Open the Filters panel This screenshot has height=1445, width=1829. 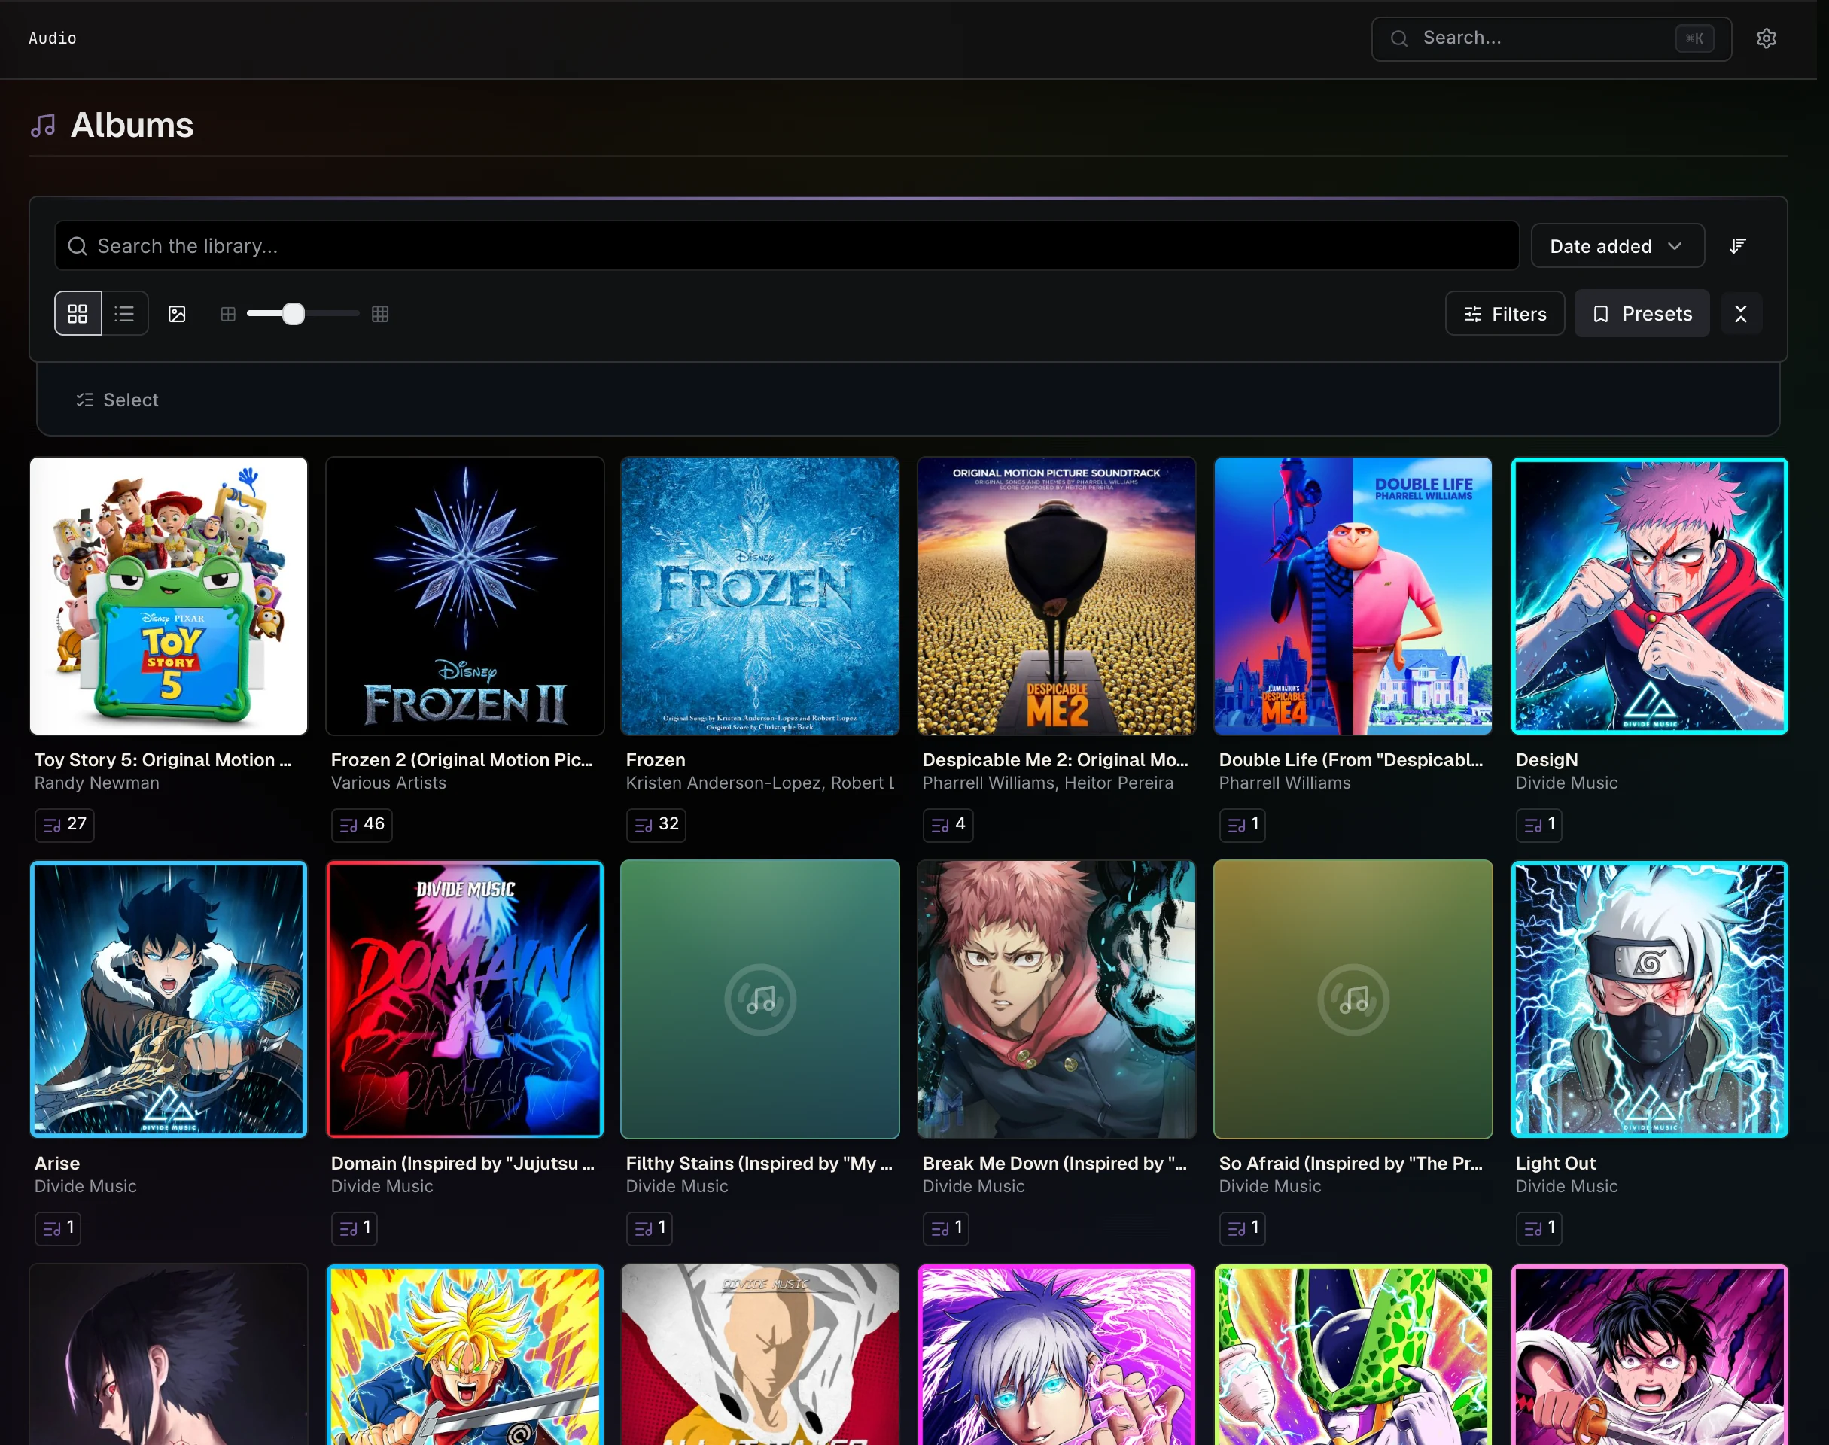pos(1504,314)
